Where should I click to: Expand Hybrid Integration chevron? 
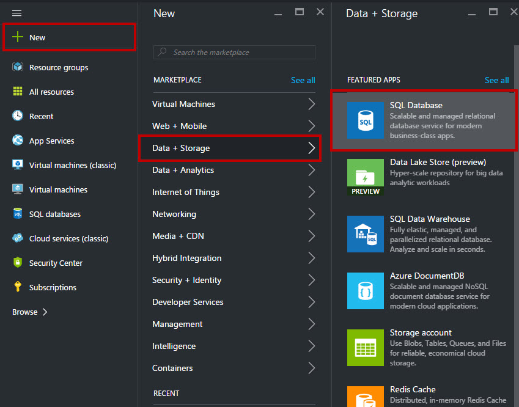(x=312, y=258)
